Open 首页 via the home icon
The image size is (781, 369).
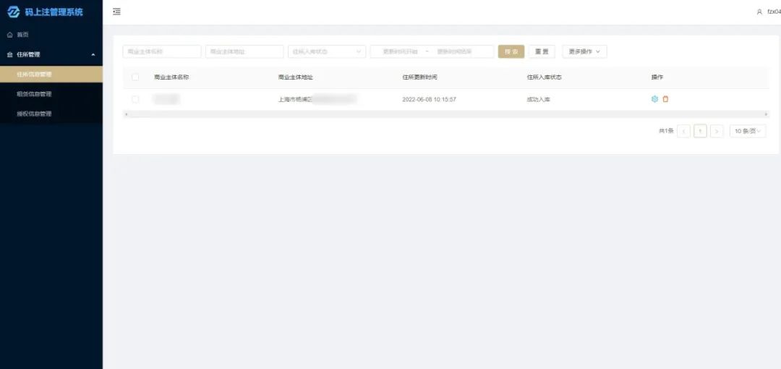point(10,35)
